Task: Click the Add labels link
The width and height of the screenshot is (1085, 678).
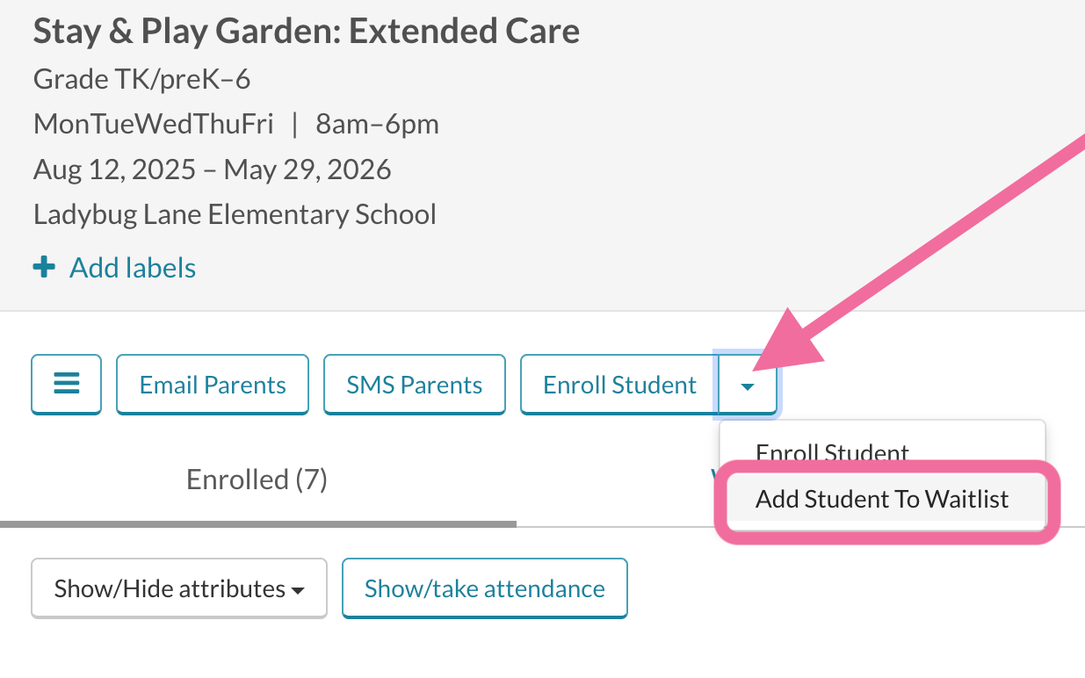Action: tap(133, 268)
